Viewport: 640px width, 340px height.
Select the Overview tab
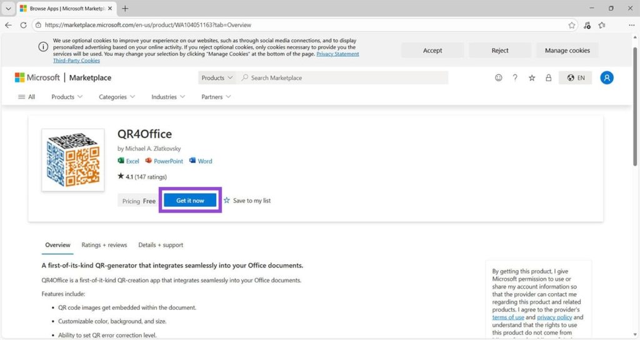click(x=57, y=245)
